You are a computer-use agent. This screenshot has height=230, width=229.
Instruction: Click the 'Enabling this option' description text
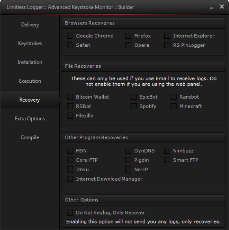tap(144, 221)
